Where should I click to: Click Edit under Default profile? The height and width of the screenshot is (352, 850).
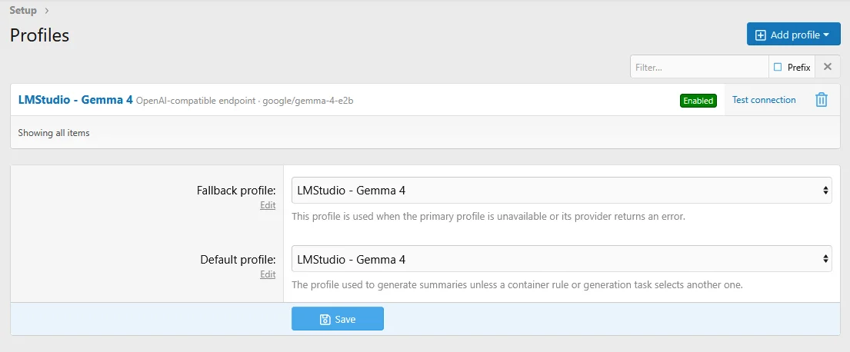[268, 274]
